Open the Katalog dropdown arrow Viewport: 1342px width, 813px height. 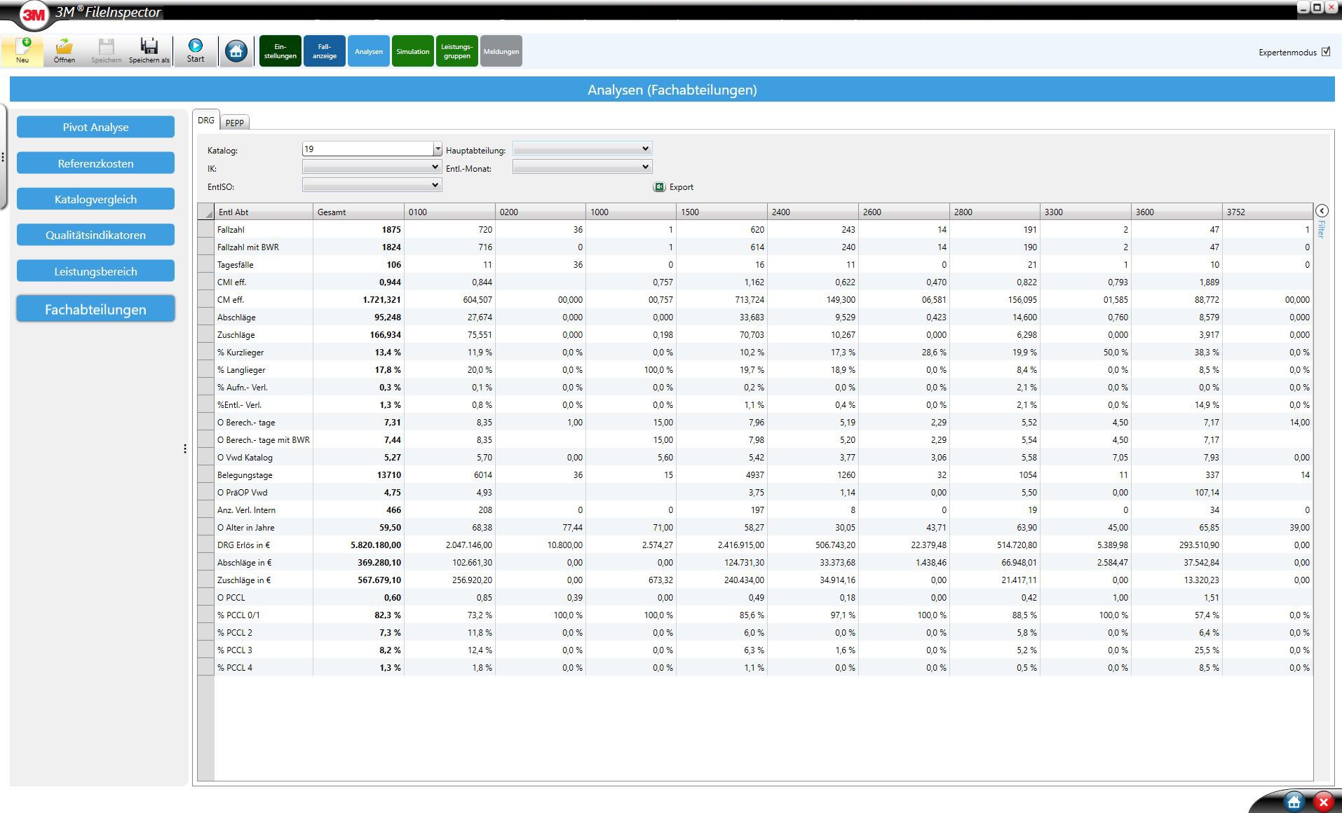click(438, 149)
